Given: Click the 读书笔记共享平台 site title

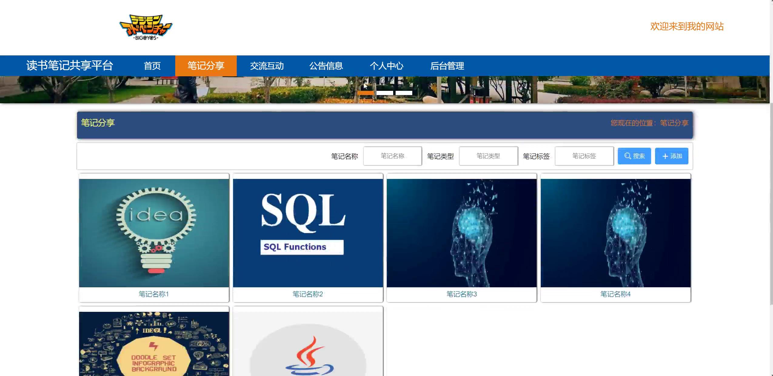Looking at the screenshot, I should coord(70,66).
